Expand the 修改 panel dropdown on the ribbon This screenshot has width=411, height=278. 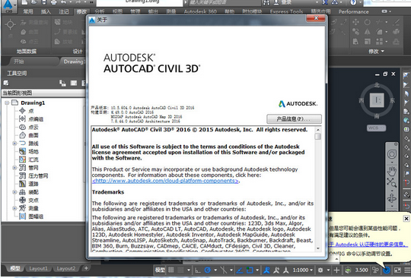376,51
